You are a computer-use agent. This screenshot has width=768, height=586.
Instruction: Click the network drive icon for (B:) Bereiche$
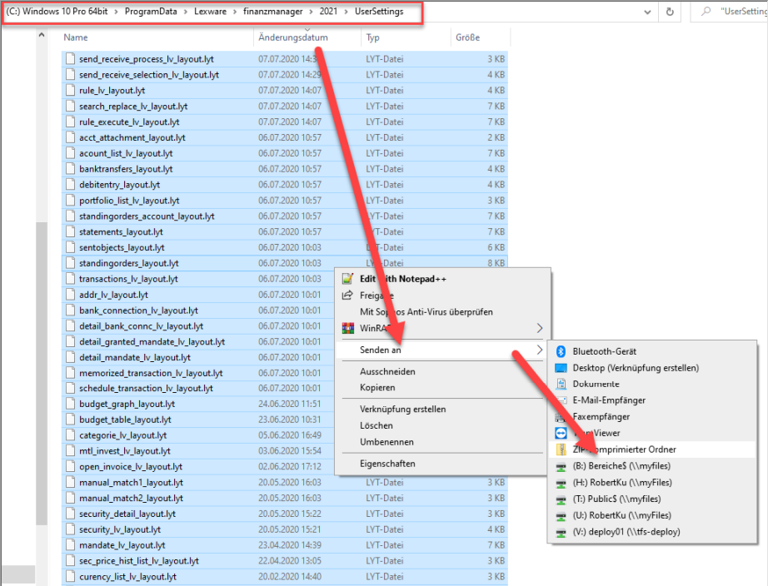click(x=561, y=466)
